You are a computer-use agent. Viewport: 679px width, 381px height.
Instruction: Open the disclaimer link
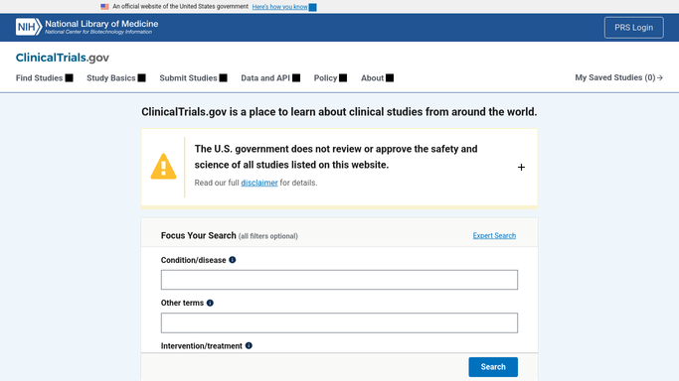[258, 183]
